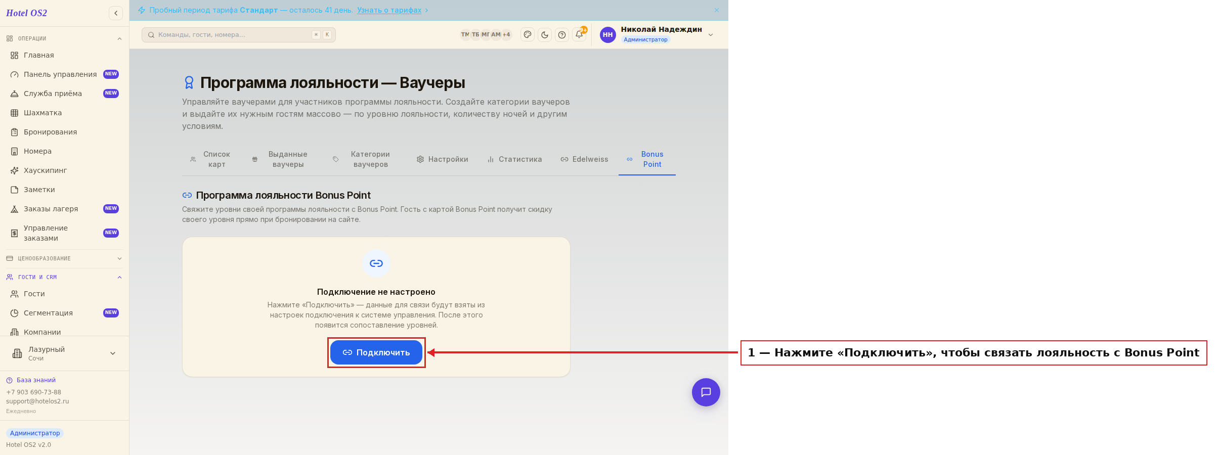This screenshot has width=1219, height=455.
Task: Go to Шахматка in the sidebar
Action: 64,113
